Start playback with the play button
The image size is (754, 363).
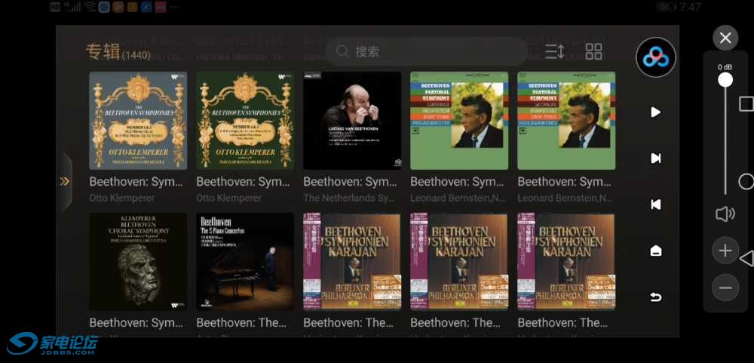655,112
